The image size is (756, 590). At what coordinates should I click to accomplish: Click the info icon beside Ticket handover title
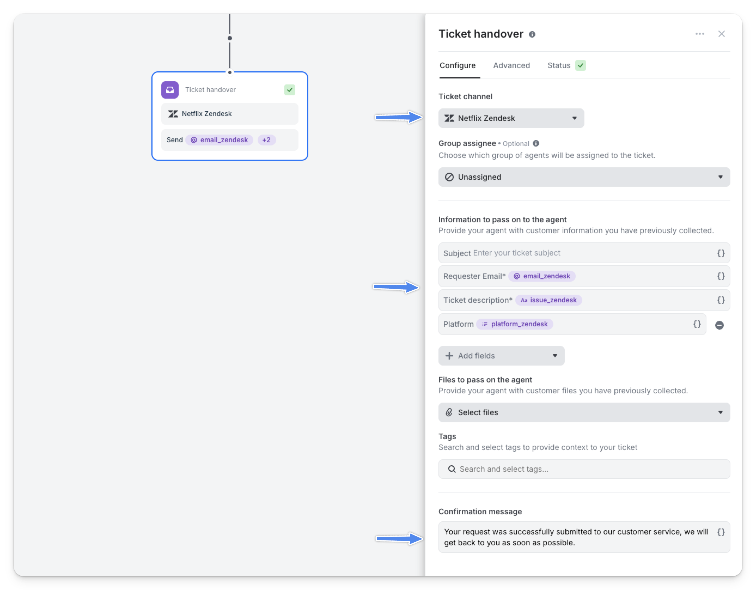click(x=532, y=34)
